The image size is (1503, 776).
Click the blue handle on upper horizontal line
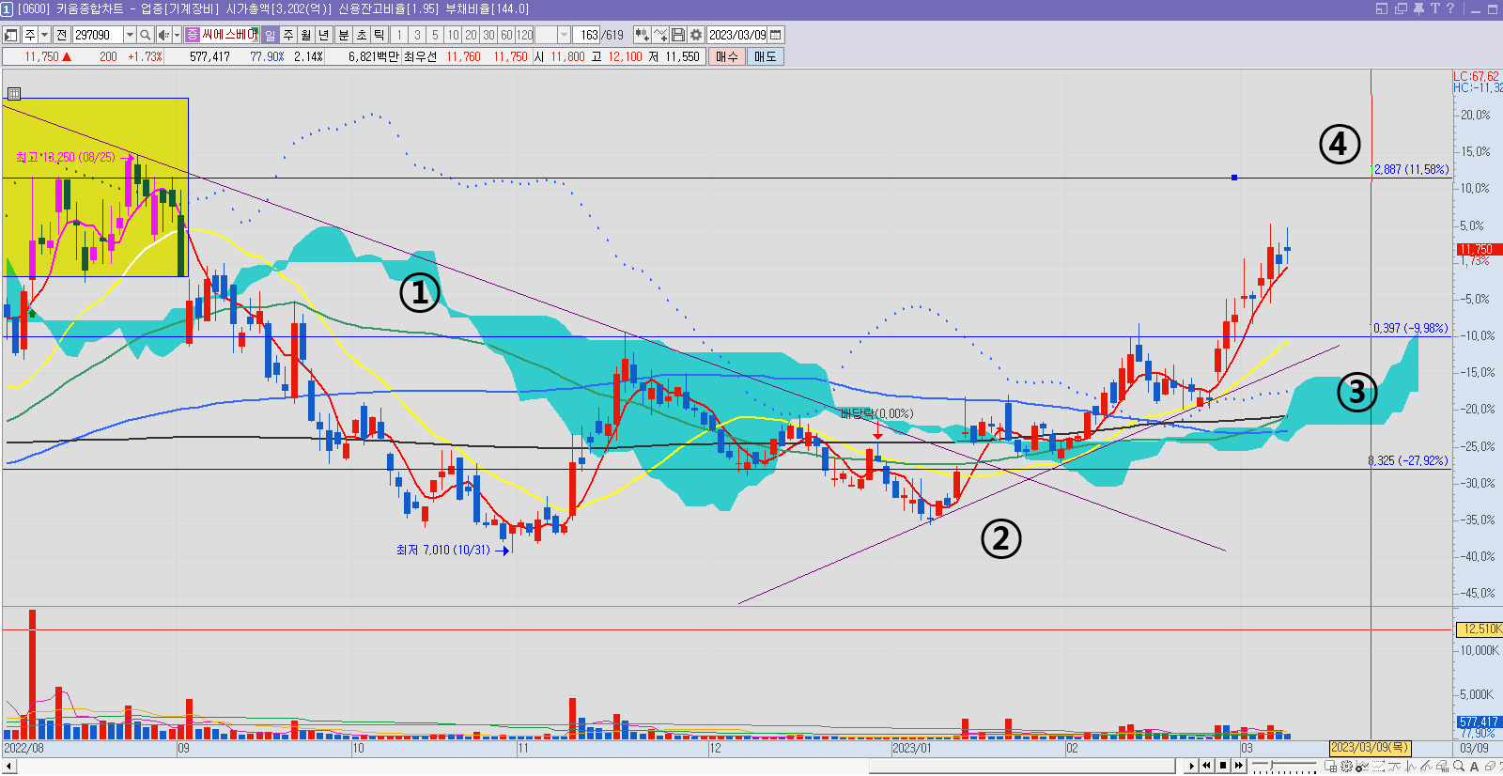point(1233,178)
